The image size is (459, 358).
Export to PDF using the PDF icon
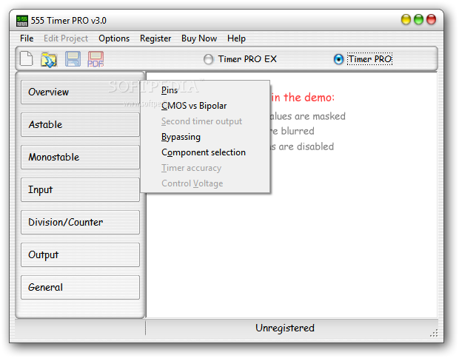(x=96, y=59)
